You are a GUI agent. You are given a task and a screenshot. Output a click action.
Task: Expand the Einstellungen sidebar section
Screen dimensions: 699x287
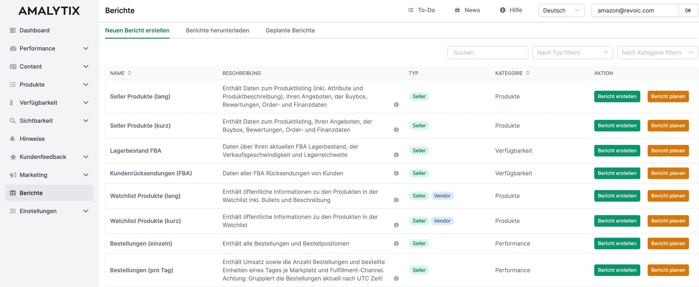(86, 211)
